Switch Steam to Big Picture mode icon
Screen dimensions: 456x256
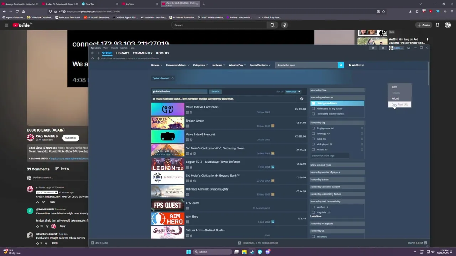tap(409, 48)
